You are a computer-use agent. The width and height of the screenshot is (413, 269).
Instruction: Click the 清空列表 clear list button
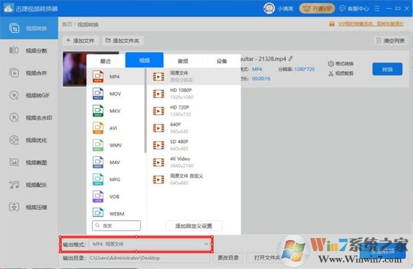(x=391, y=41)
